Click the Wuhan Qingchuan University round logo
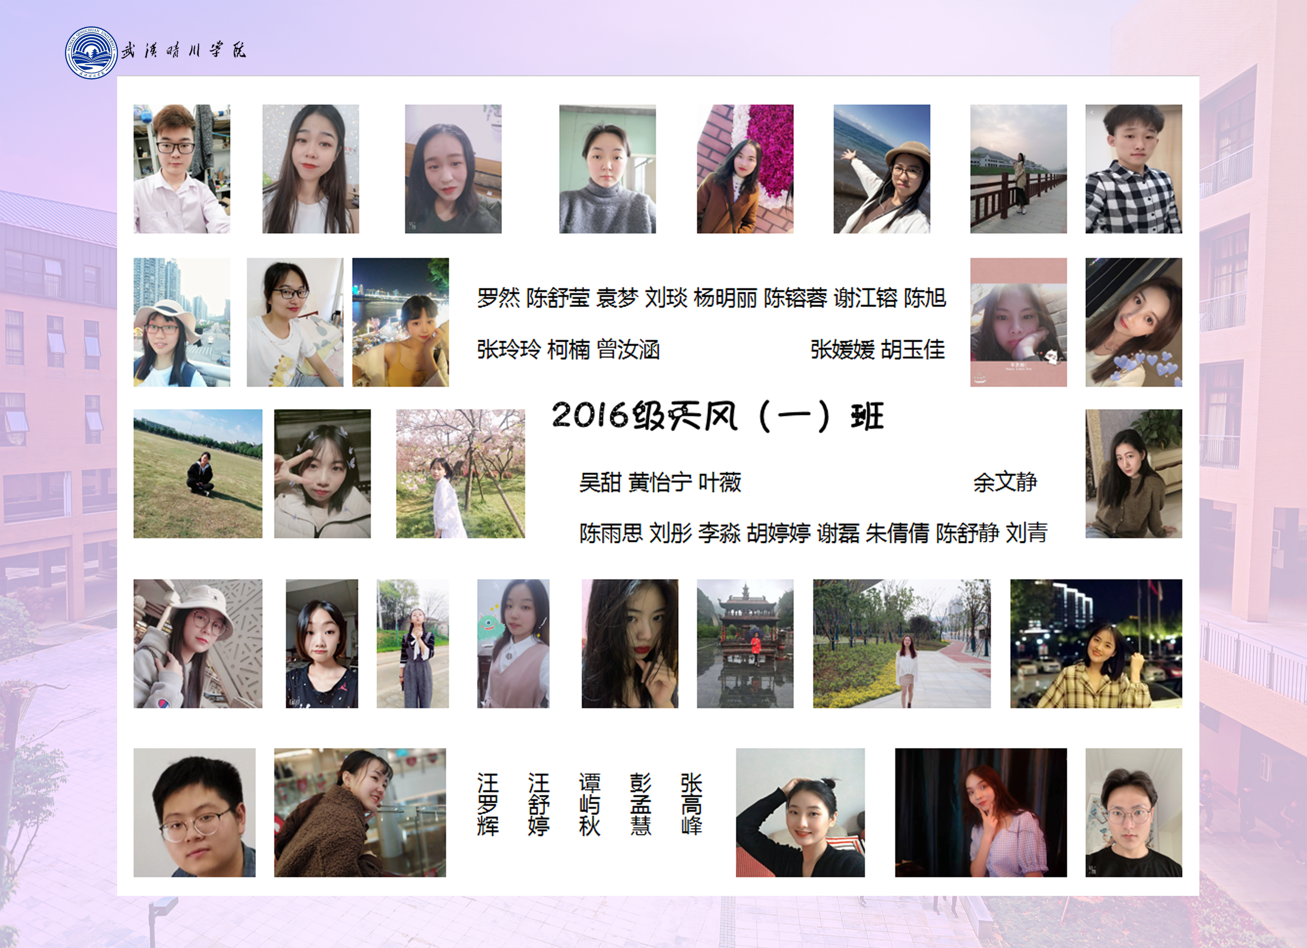The height and width of the screenshot is (948, 1307). (x=91, y=52)
